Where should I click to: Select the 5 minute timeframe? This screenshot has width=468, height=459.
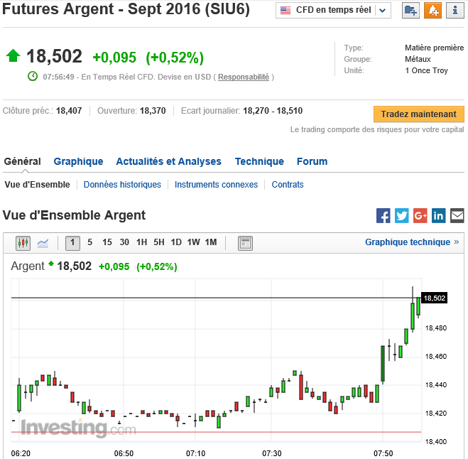point(90,242)
